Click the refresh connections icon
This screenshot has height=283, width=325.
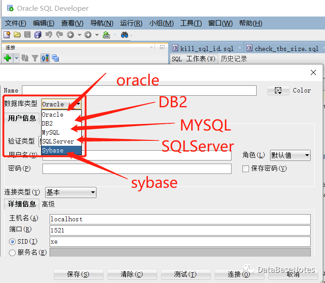pyautogui.click(x=25, y=58)
